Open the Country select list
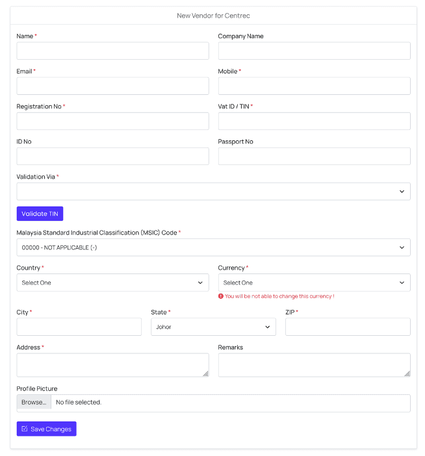425x456 pixels. click(x=112, y=283)
